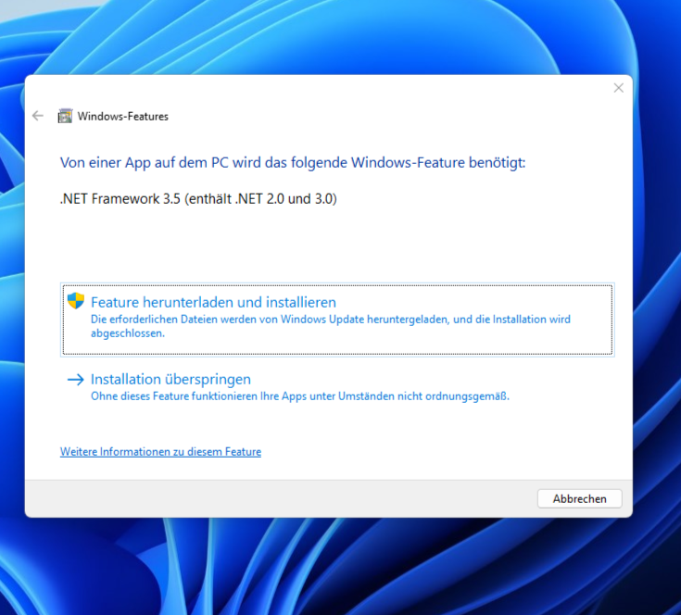Click the Abbrechen button

pos(579,498)
